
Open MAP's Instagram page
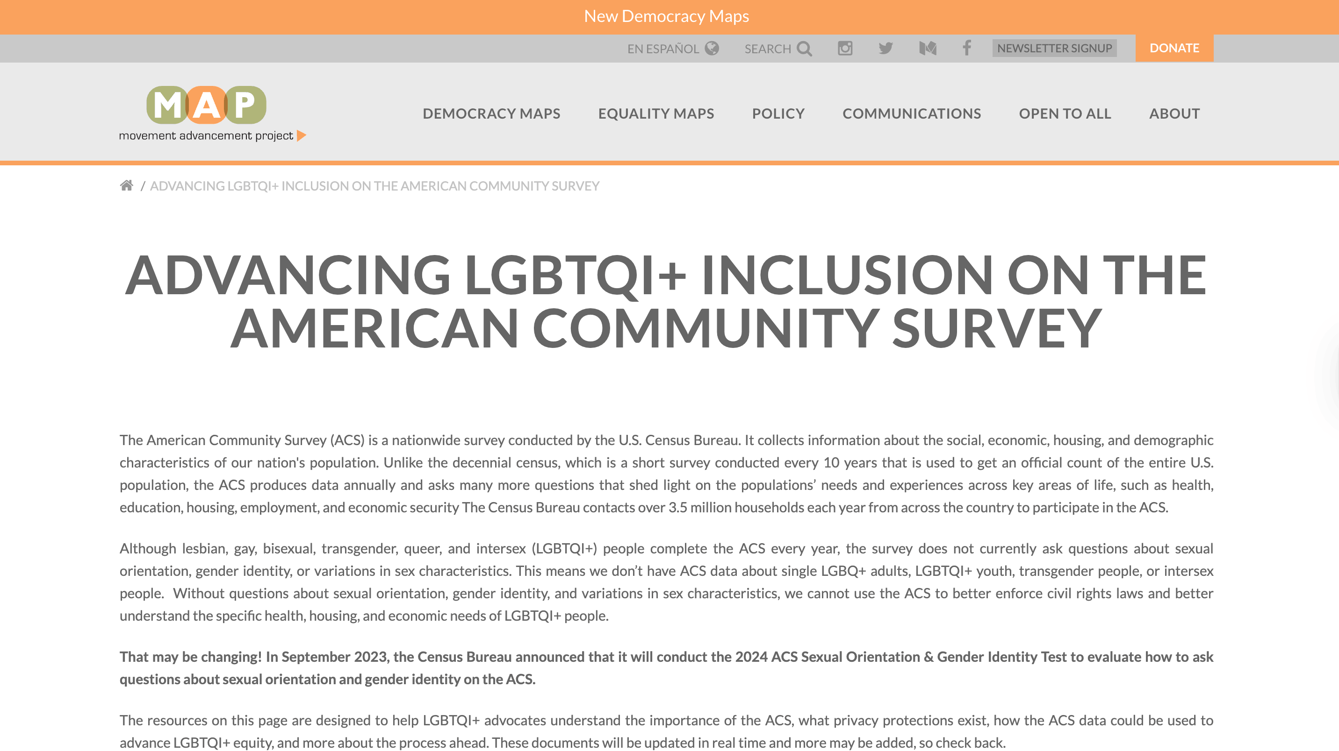[x=845, y=48]
